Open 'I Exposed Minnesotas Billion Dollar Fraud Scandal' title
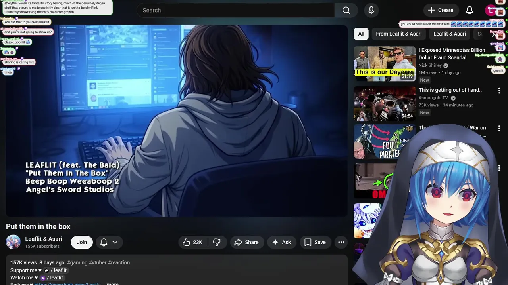 (452, 54)
